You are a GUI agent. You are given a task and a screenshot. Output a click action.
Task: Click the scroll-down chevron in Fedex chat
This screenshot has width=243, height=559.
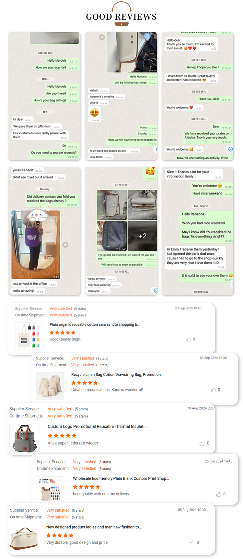[230, 149]
